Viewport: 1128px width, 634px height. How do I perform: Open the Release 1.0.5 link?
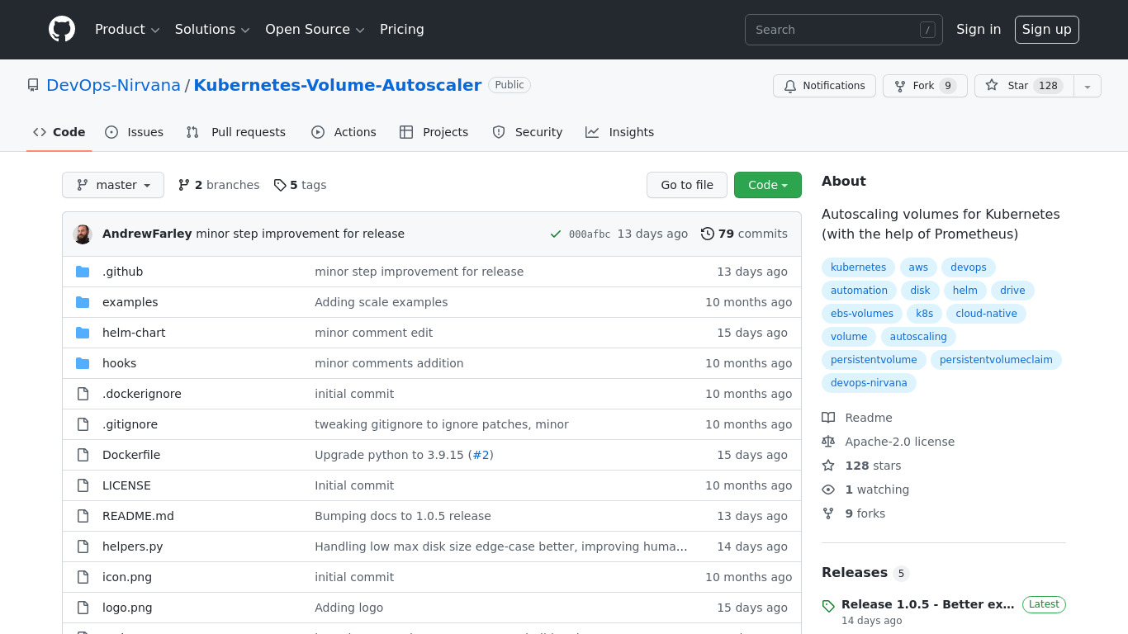click(928, 604)
